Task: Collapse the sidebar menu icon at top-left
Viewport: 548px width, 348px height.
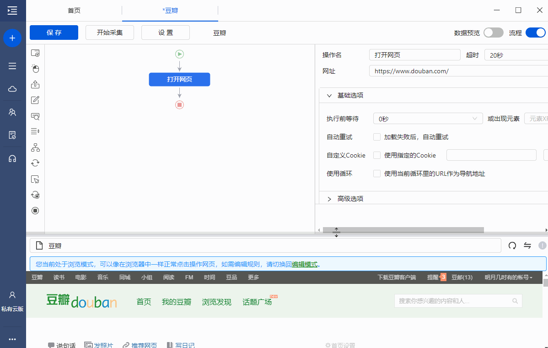Action: [12, 11]
